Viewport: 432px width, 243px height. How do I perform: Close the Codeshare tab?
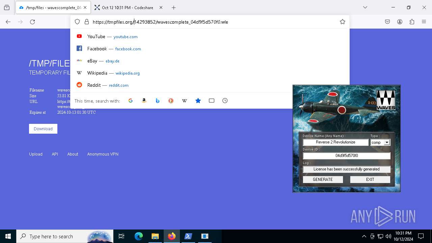[161, 7]
